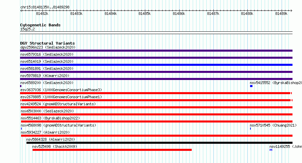The height and width of the screenshot is (163, 302).
Task: Click the short red bar under nsv525498
Action: point(112,150)
